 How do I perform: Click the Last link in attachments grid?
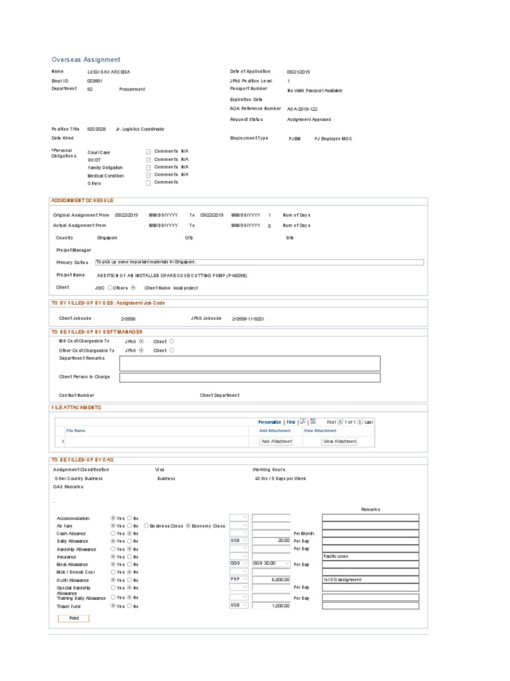[369, 422]
